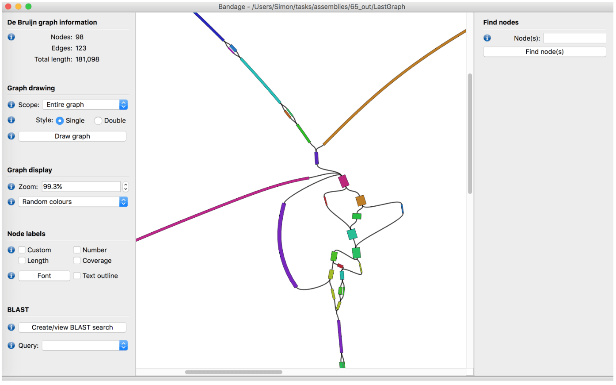Click the info icon beside Draw graph
The width and height of the screenshot is (616, 385).
tap(11, 136)
